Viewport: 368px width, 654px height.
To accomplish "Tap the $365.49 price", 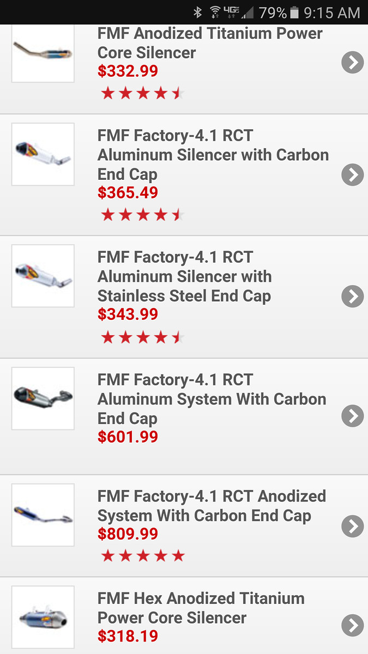I will 128,192.
